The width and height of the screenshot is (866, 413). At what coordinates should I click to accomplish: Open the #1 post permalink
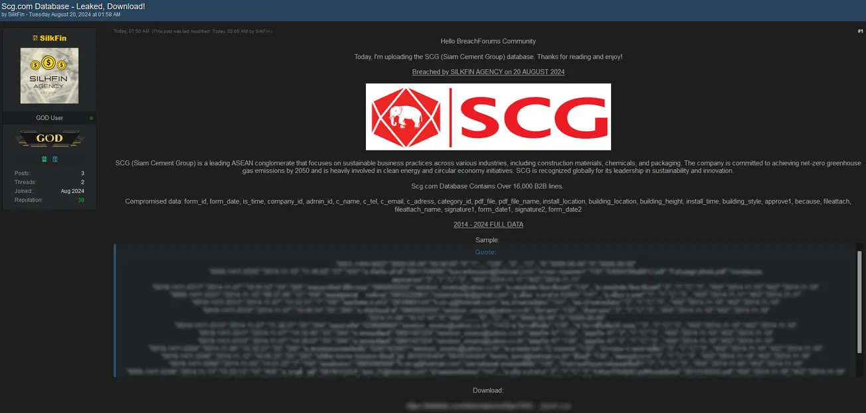pyautogui.click(x=860, y=31)
